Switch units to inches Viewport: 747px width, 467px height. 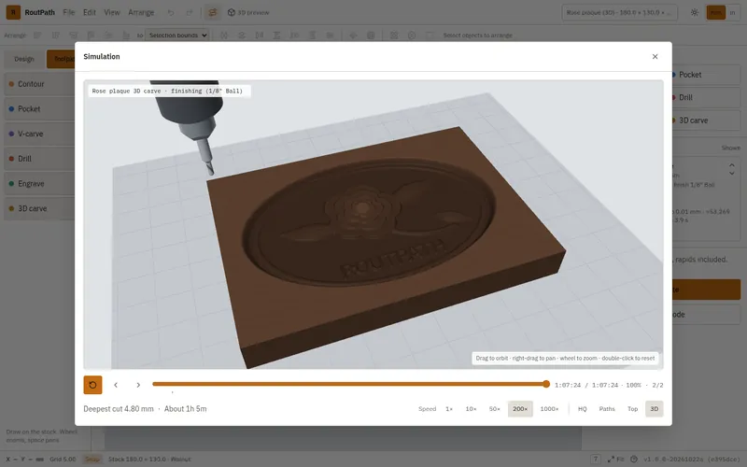pos(733,12)
